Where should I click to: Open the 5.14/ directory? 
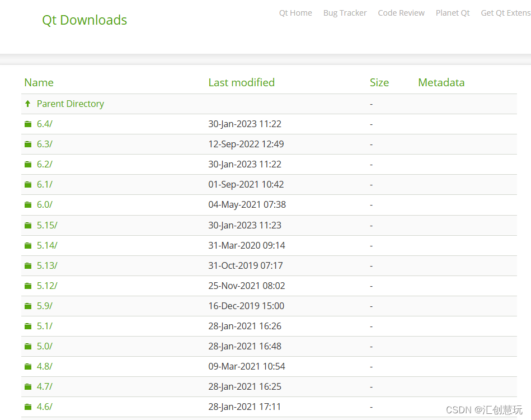(47, 245)
